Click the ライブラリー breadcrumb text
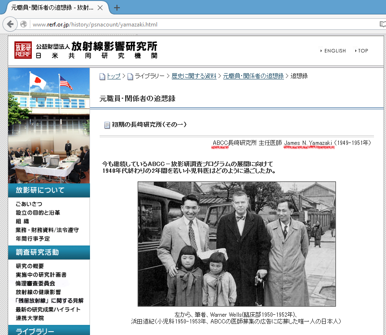The width and height of the screenshot is (386, 335). pyautogui.click(x=150, y=76)
